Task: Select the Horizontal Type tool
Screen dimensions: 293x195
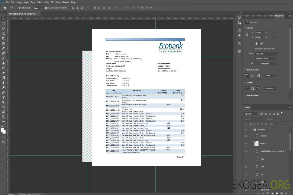Action: tap(3, 97)
